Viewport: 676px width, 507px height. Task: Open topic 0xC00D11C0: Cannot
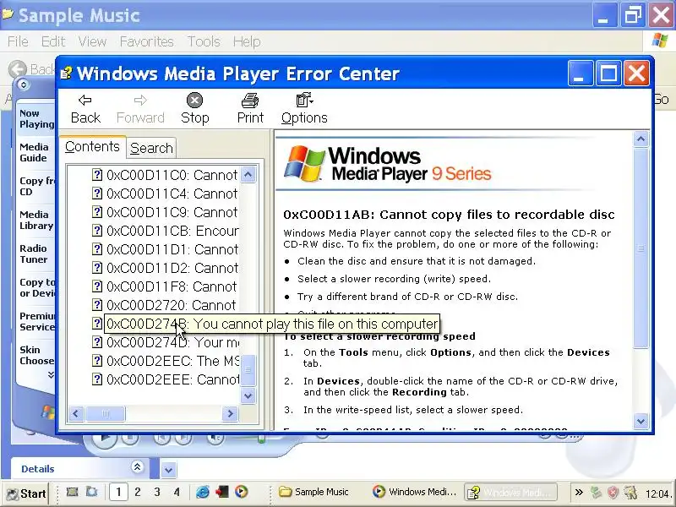pyautogui.click(x=172, y=175)
